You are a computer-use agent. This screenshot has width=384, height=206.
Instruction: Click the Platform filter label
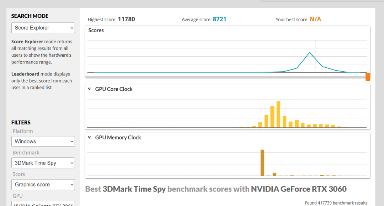coord(23,131)
